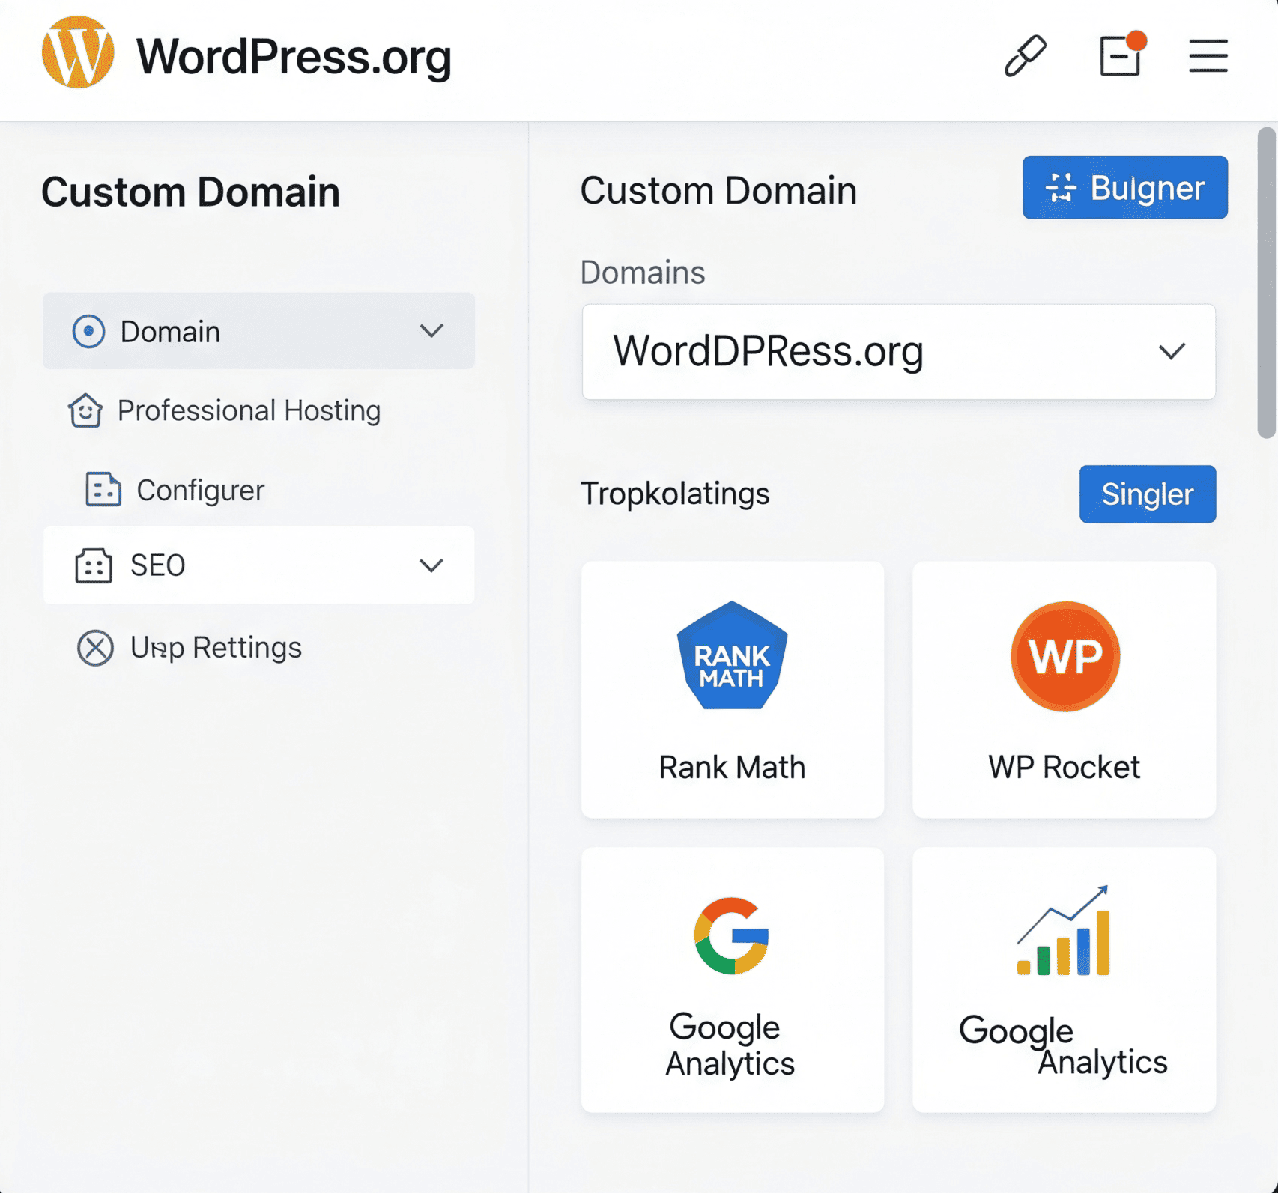Open the WP Rocket card label
This screenshot has height=1193, width=1278.
coord(1064,768)
